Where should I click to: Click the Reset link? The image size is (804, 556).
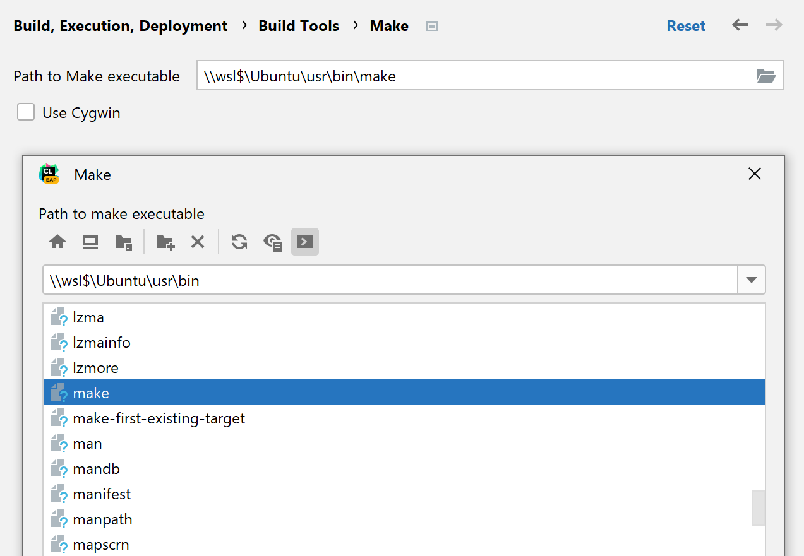686,26
